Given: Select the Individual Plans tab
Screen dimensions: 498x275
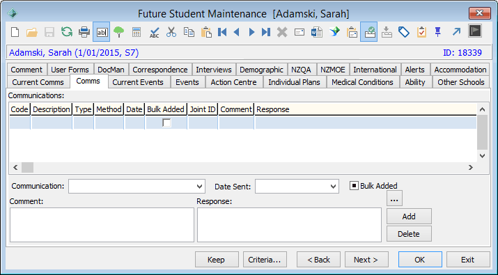Looking at the screenshot, I should 294,82.
